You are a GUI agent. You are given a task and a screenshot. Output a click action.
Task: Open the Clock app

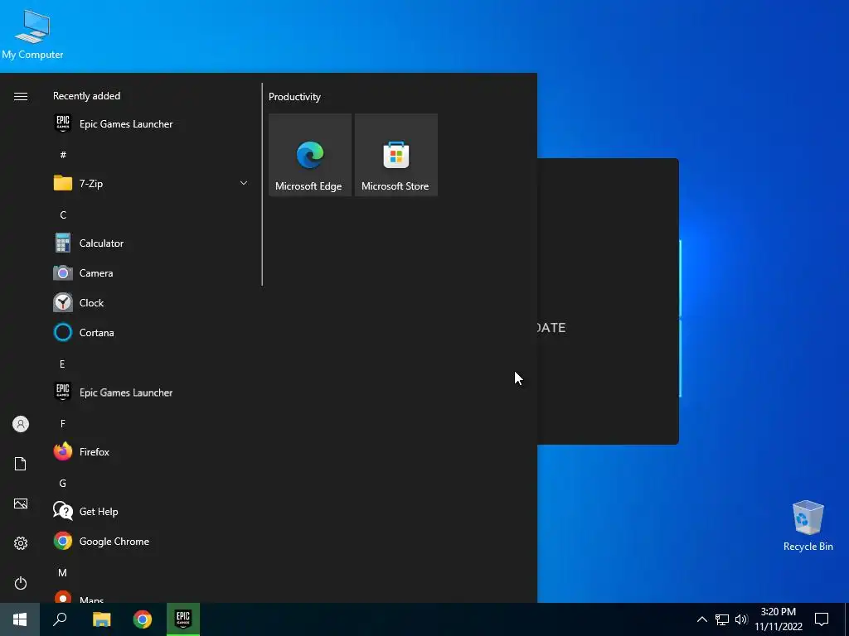(x=151, y=303)
